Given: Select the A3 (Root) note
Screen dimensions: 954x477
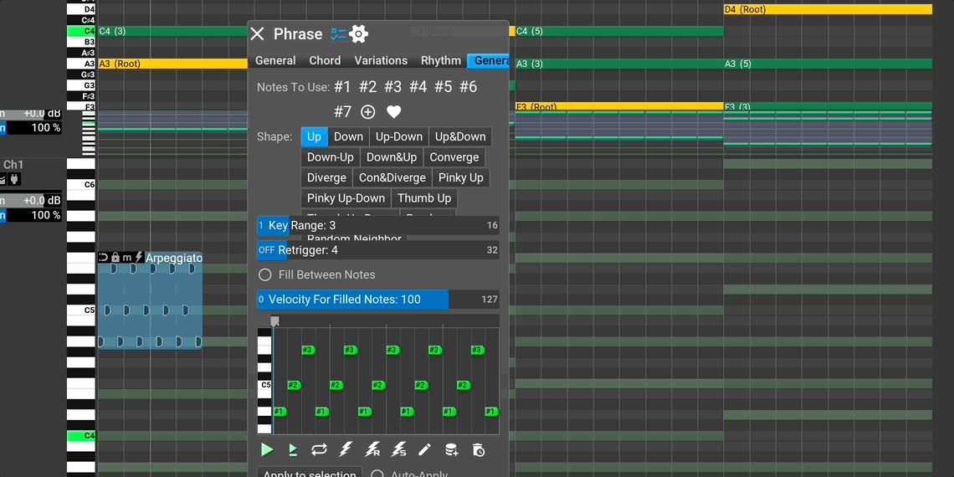Looking at the screenshot, I should tap(172, 64).
